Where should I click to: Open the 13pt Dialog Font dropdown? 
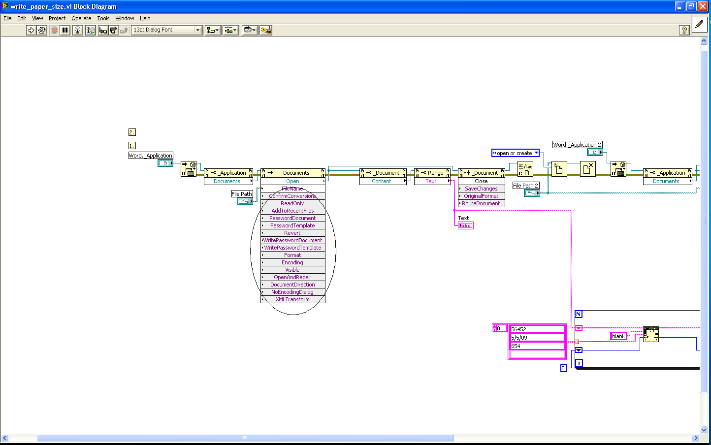tap(167, 30)
